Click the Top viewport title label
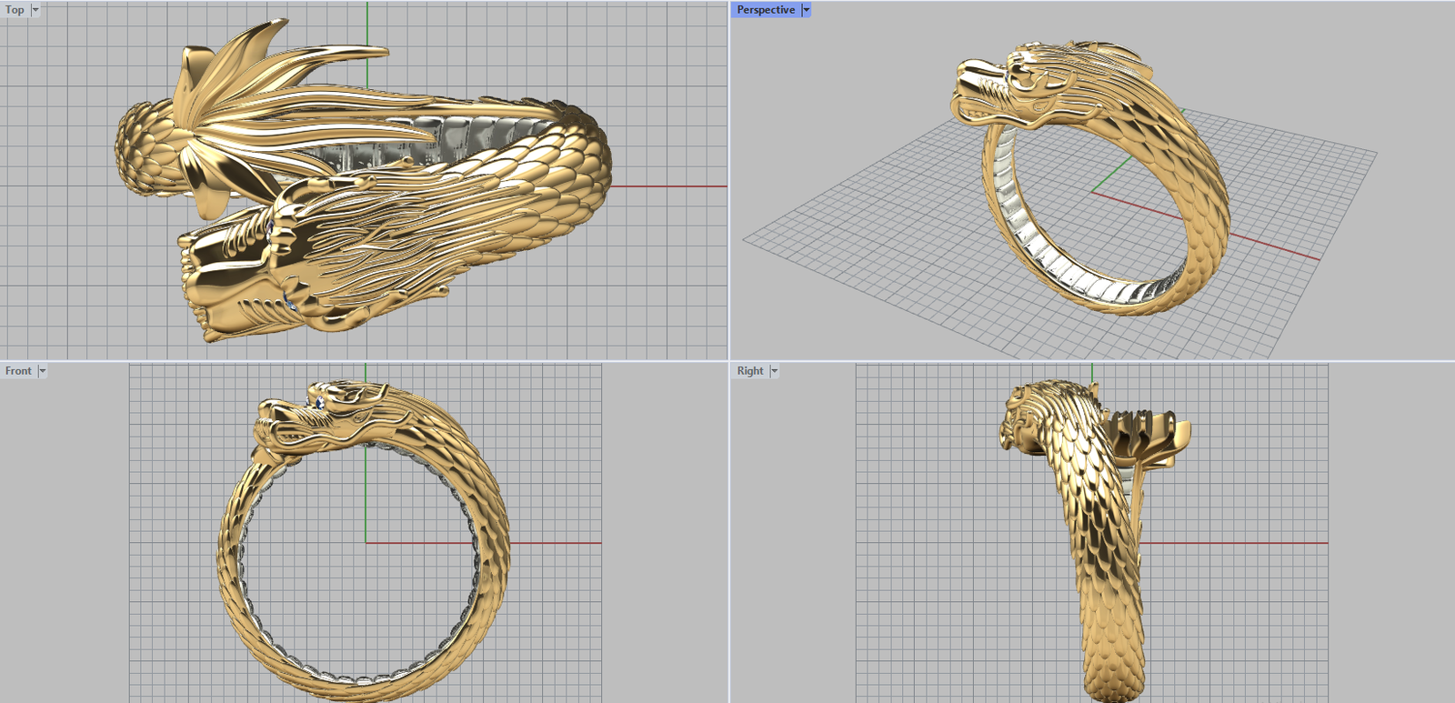Image resolution: width=1455 pixels, height=703 pixels. pyautogui.click(x=15, y=10)
